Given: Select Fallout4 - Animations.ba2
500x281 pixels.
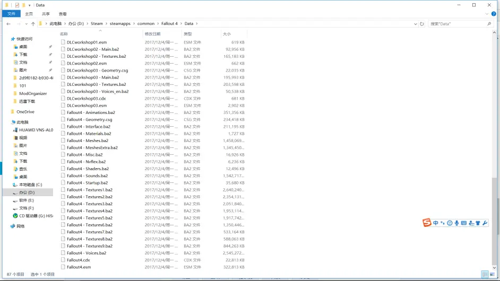Looking at the screenshot, I should [x=91, y=112].
